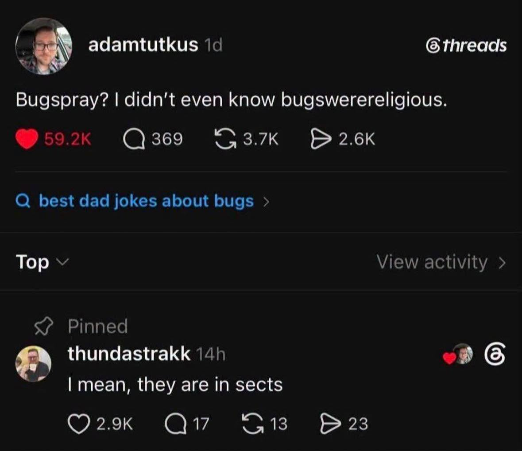
Task: Open adamtutkus profile via username
Action: click(x=143, y=45)
